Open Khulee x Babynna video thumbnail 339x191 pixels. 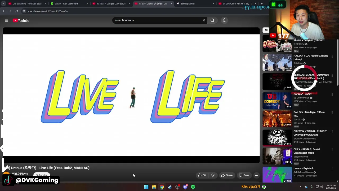[x=277, y=44]
